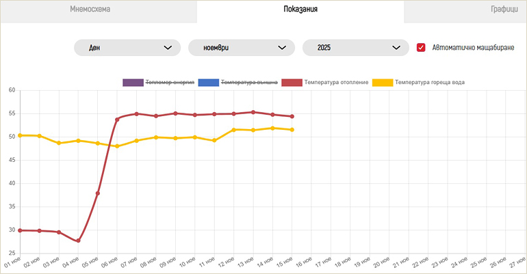
Task: Click the red data point at 04 ное
Action: click(x=79, y=241)
